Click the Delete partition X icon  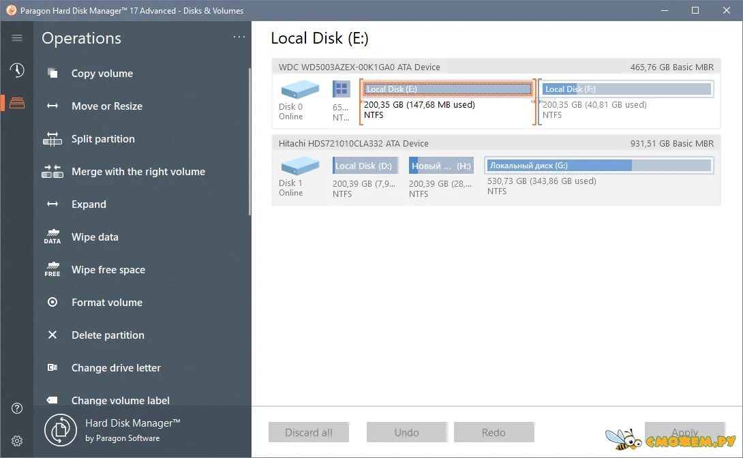coord(52,335)
